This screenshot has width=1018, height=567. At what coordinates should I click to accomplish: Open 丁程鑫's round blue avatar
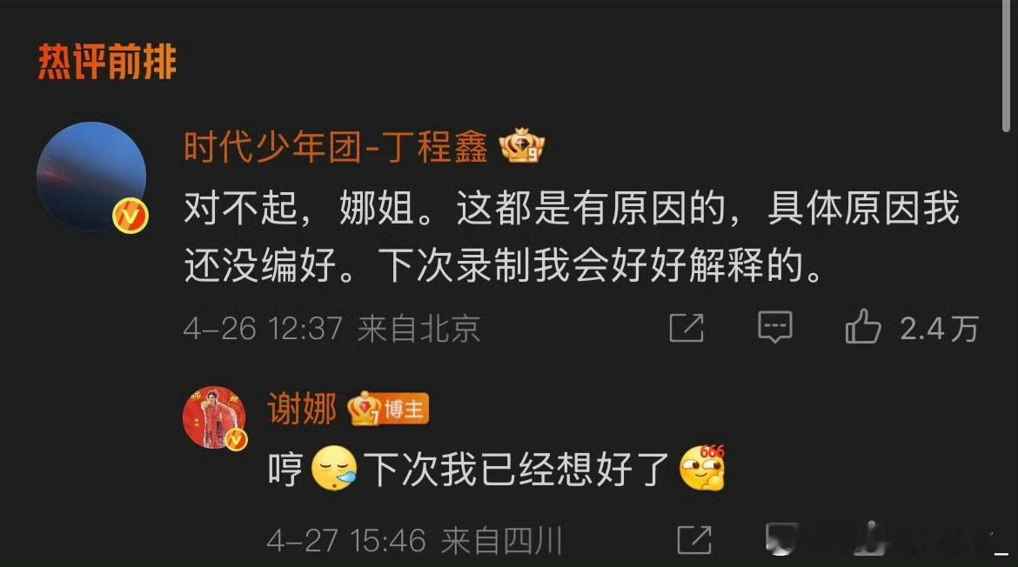91,177
